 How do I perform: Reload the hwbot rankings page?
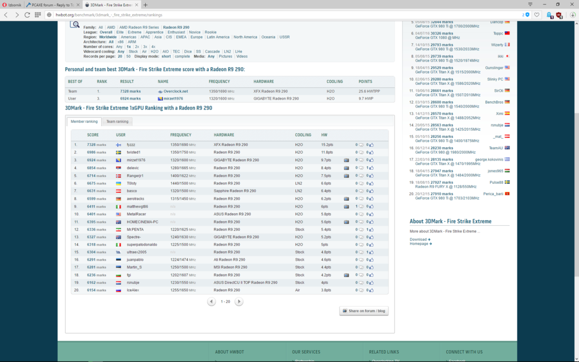pyautogui.click(x=27, y=15)
